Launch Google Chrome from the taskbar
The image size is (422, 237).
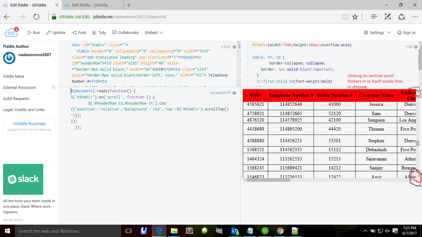(280, 231)
